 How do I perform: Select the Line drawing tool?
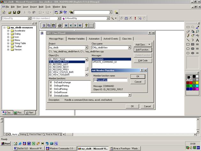coord(188,40)
